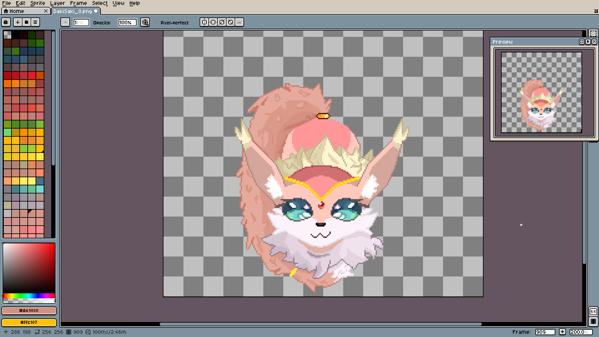Screen dimensions: 599x337
Task: Play animation in the Preview panel
Action: pos(588,42)
